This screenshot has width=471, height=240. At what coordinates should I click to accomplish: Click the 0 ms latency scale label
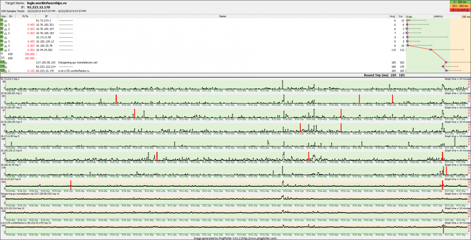pyautogui.click(x=409, y=17)
